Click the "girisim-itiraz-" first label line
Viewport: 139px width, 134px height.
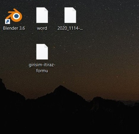(x=42, y=65)
